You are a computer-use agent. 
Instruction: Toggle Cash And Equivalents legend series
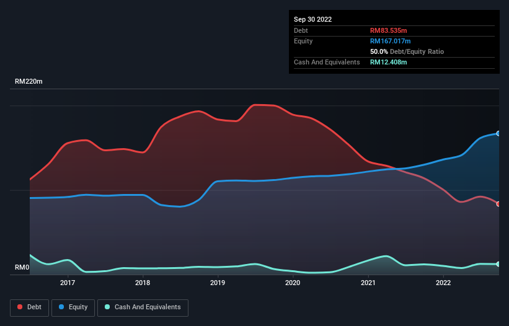click(x=143, y=307)
